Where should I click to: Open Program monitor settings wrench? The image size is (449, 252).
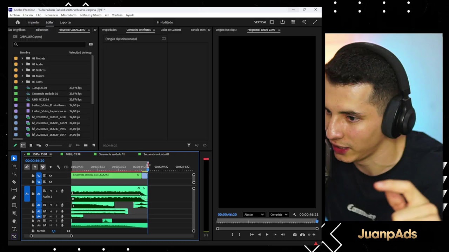(x=294, y=215)
